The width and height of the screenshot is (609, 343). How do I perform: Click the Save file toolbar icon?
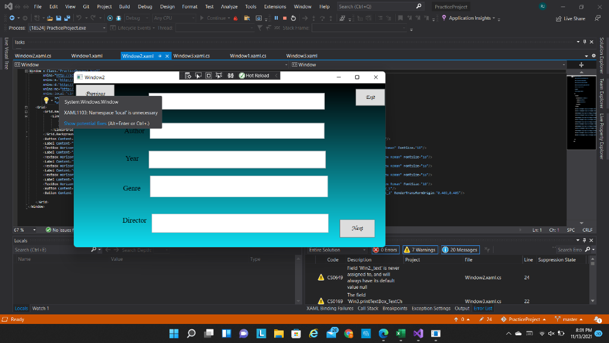pyautogui.click(x=59, y=18)
